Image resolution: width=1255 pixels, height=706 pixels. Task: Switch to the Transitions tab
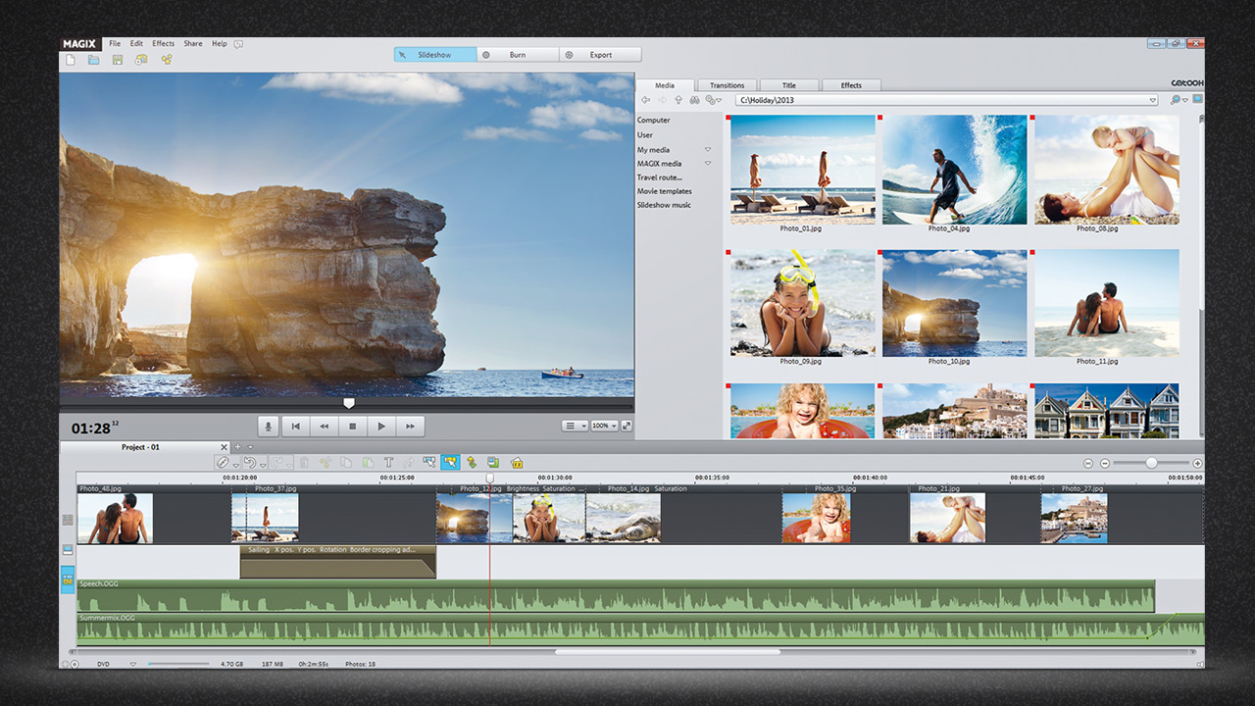(727, 85)
